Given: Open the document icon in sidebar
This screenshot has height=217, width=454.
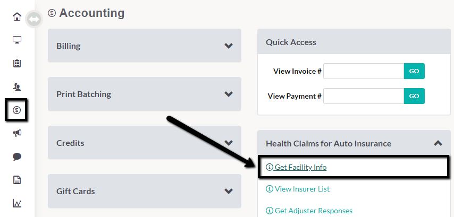Looking at the screenshot, I should [17, 180].
